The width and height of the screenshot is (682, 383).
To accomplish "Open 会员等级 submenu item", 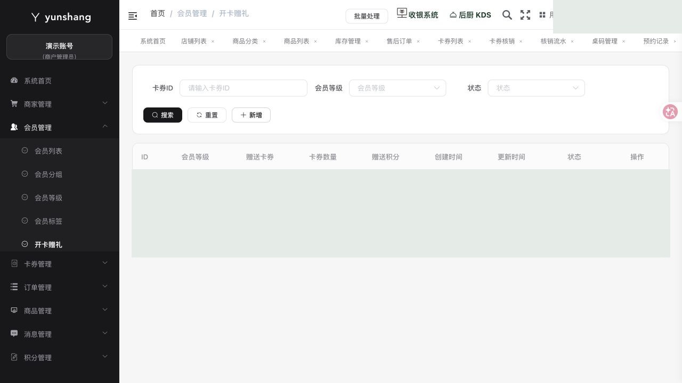I will 60,197.
